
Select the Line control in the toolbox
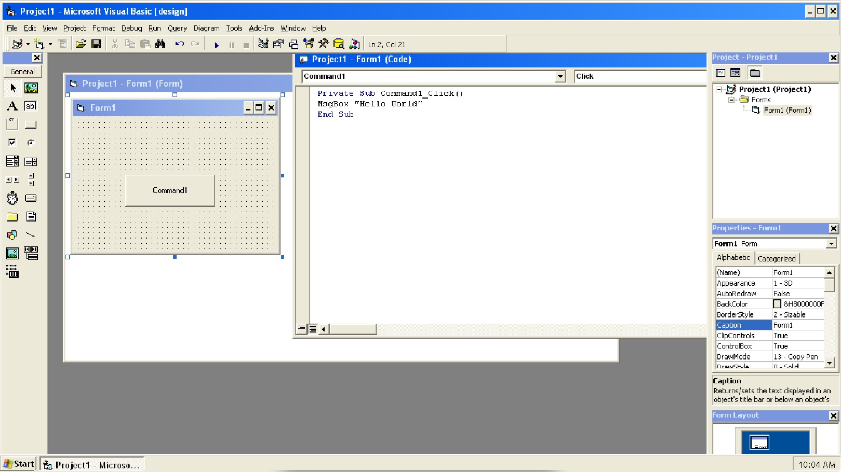(x=31, y=235)
